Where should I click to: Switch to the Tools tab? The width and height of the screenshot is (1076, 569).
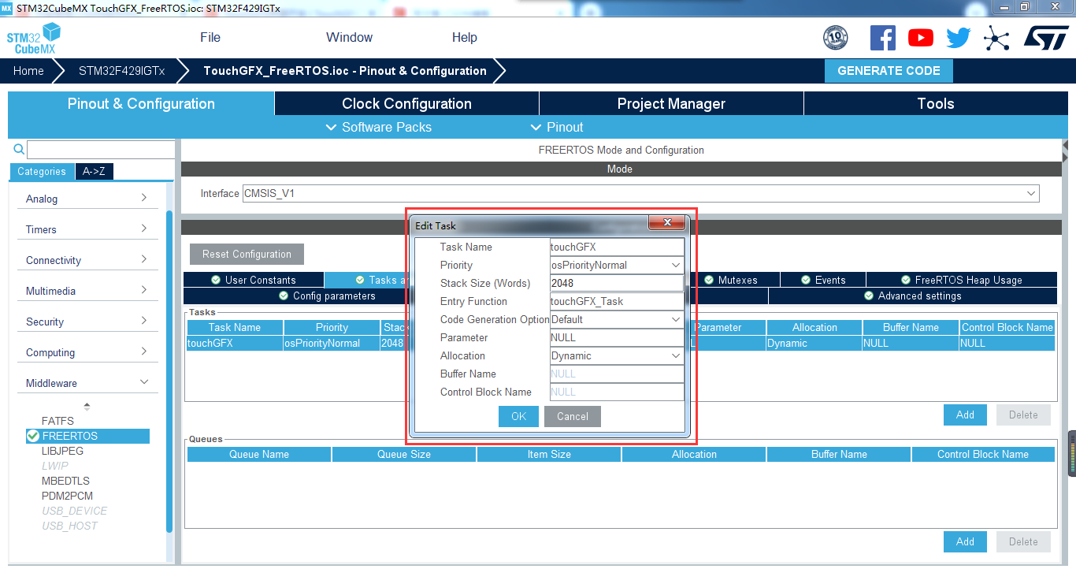pos(936,103)
